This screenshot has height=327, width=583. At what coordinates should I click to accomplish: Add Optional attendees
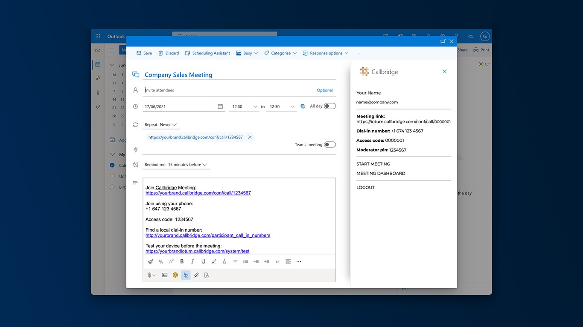click(x=325, y=90)
